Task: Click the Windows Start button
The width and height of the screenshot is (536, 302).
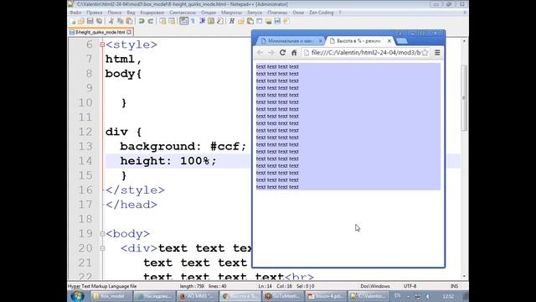Action: (77, 296)
